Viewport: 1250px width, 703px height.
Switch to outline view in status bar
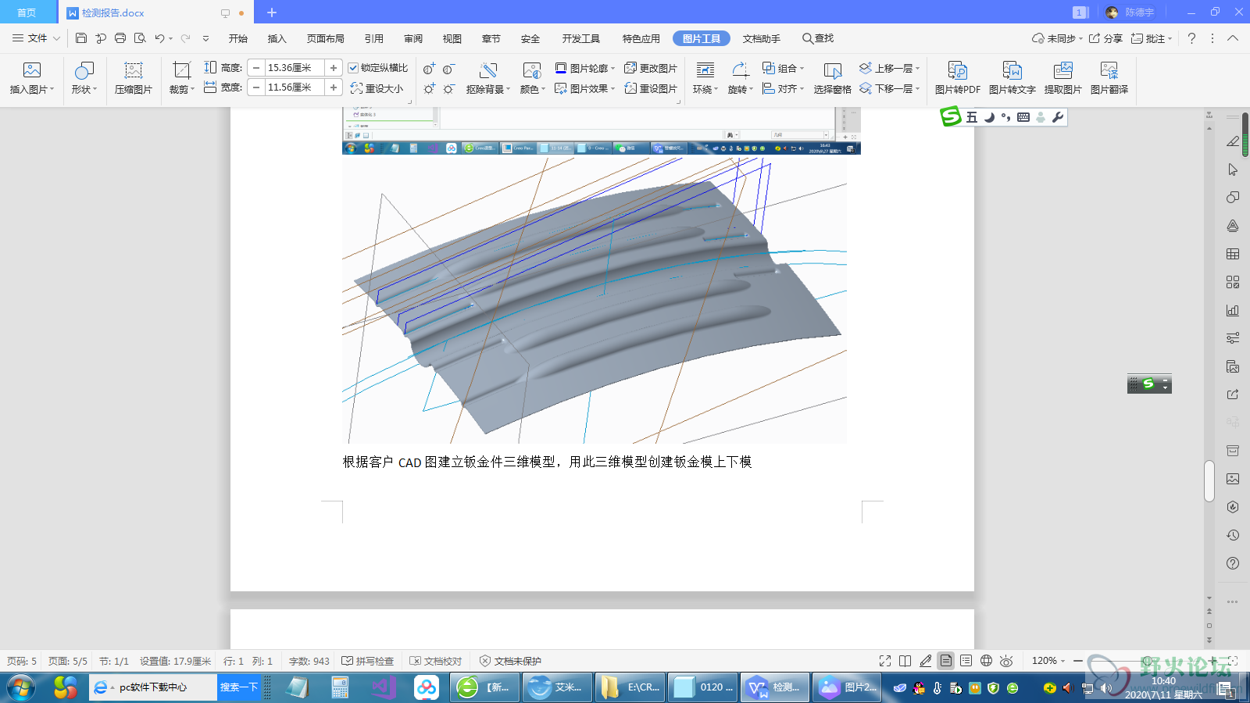(966, 661)
